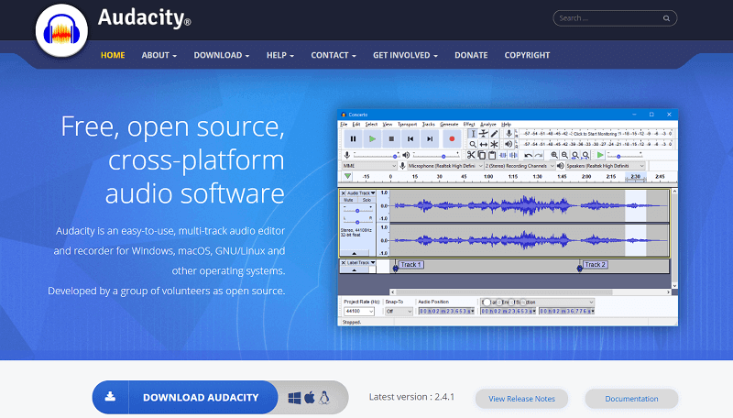The image size is (733, 418).
Task: Click the Linux penguin icon
Action: 324,398
